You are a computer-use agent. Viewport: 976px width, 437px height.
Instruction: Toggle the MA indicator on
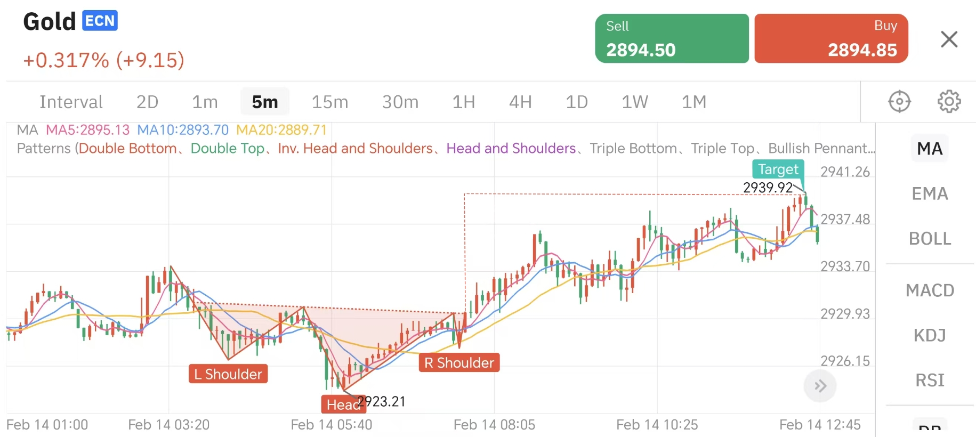930,149
